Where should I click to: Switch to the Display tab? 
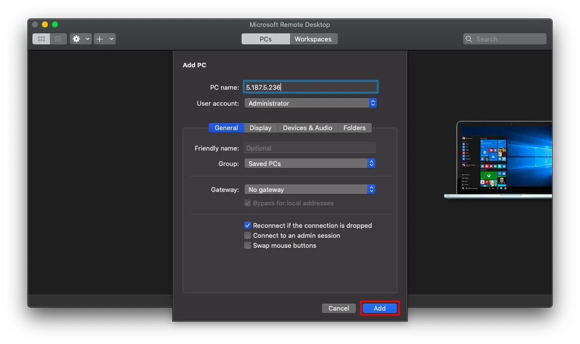tap(261, 128)
